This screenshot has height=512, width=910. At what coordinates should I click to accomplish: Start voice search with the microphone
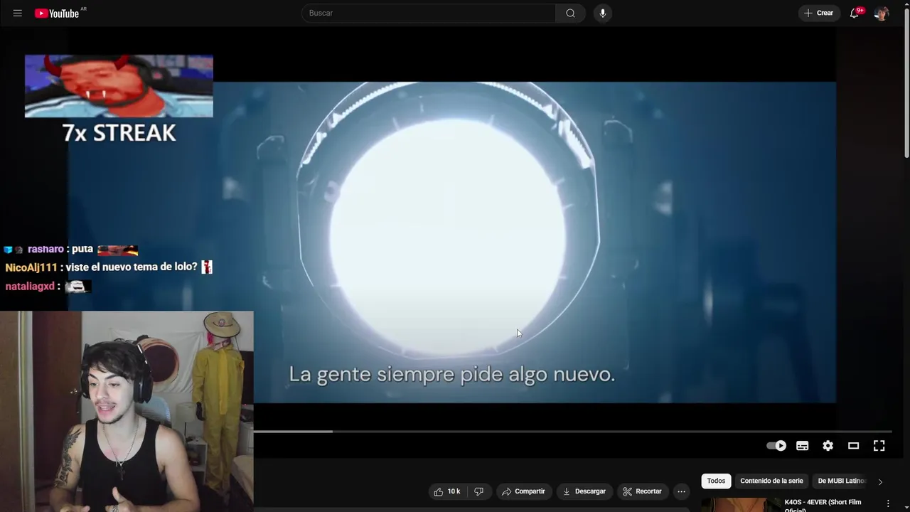[602, 13]
